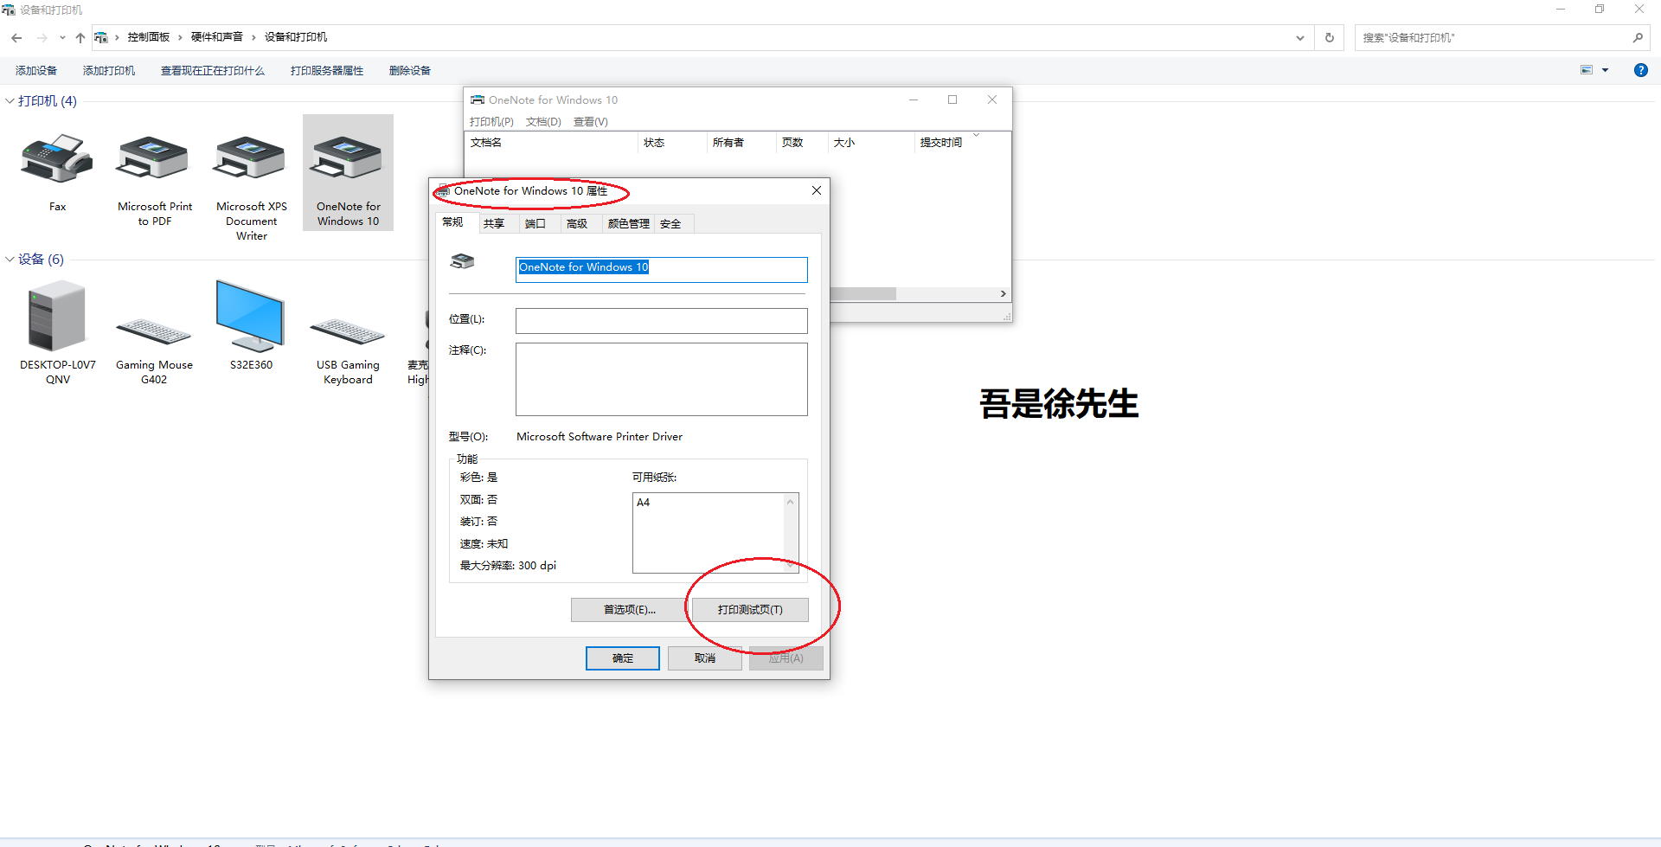
Task: Switch to the 端口 tab
Action: click(x=535, y=223)
